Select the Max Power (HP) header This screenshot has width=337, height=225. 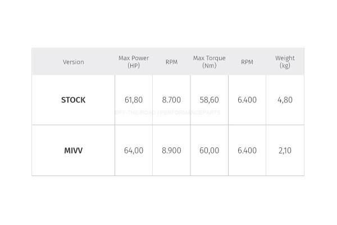[134, 62]
